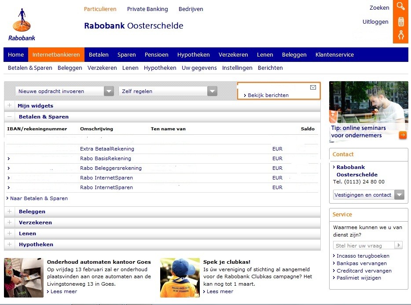
Task: Click orange arrow on seminars tip banner
Action: pyautogui.click(x=402, y=135)
